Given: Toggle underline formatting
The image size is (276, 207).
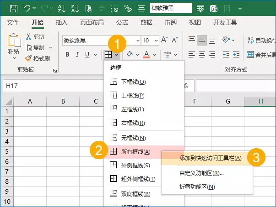Looking at the screenshot, I should [87, 55].
